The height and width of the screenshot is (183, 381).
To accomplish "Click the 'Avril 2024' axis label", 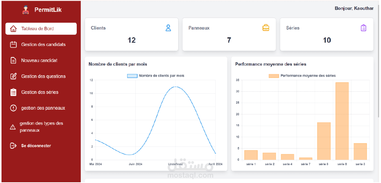I will tap(215, 164).
